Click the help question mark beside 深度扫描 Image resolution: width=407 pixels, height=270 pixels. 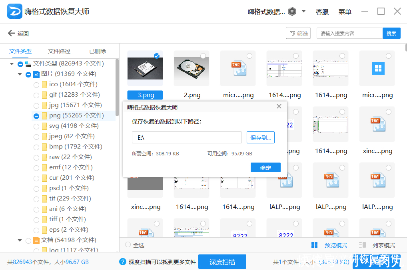pyautogui.click(x=122, y=262)
